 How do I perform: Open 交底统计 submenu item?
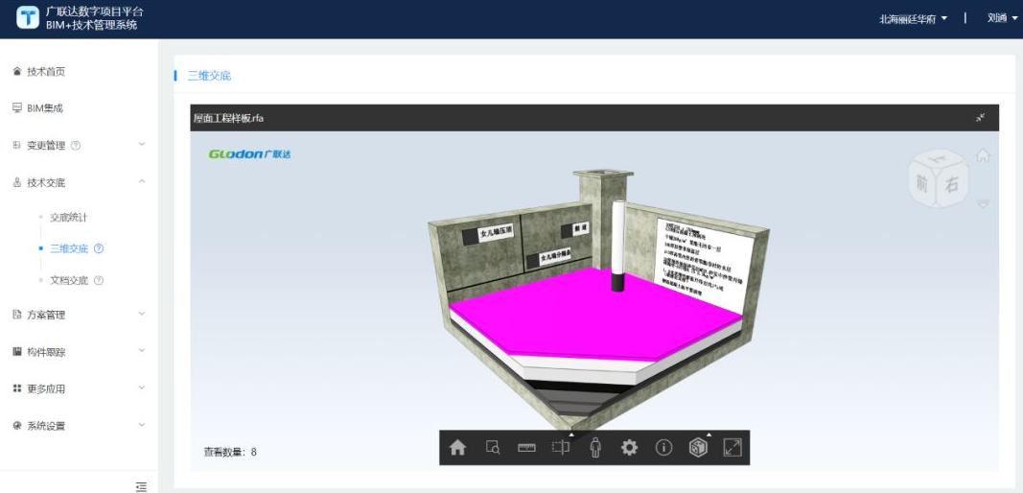click(68, 218)
